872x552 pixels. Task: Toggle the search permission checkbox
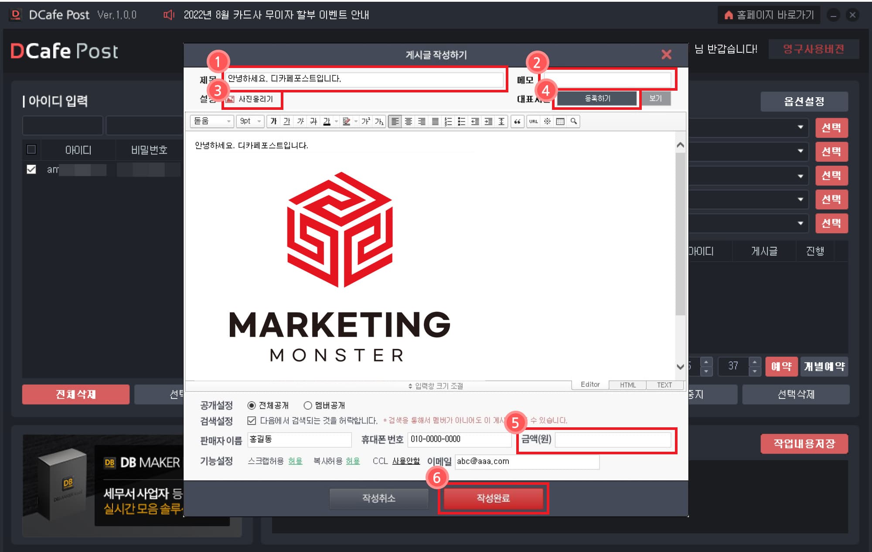pos(252,421)
